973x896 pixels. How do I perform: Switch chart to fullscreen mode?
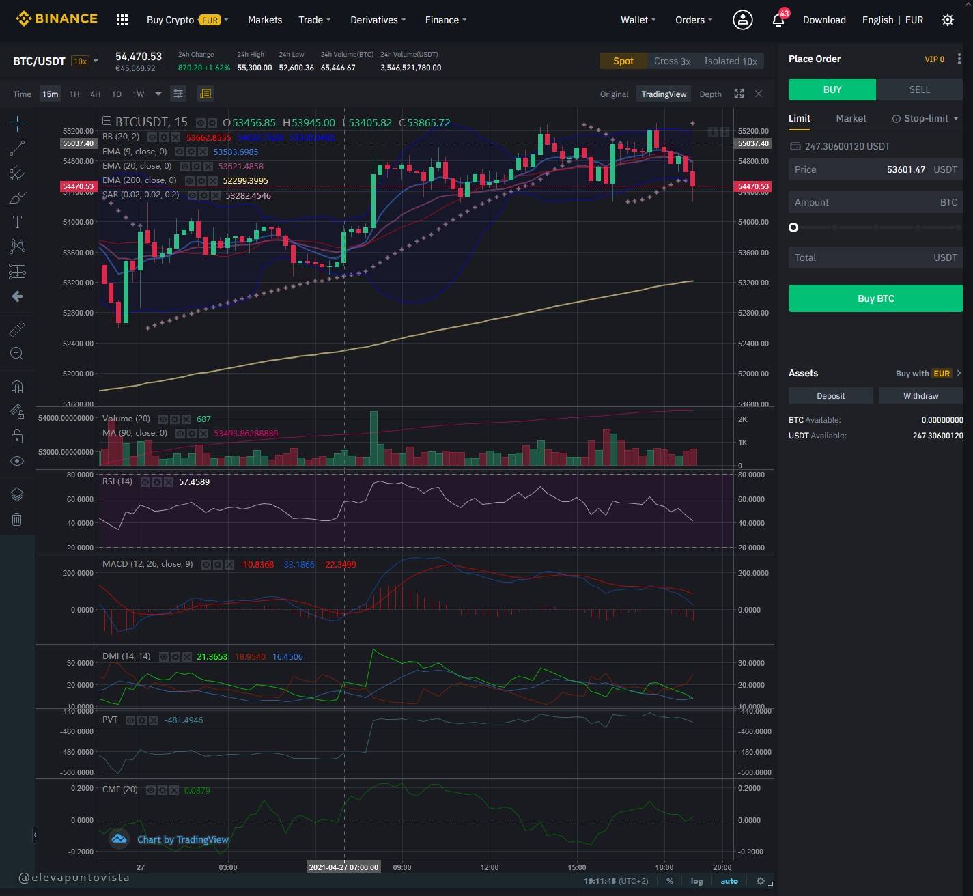739,94
